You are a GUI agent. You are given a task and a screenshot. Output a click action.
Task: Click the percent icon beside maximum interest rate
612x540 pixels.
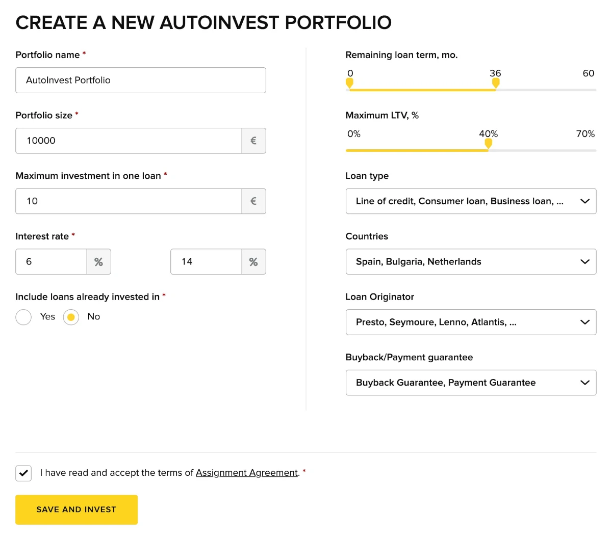pos(253,262)
